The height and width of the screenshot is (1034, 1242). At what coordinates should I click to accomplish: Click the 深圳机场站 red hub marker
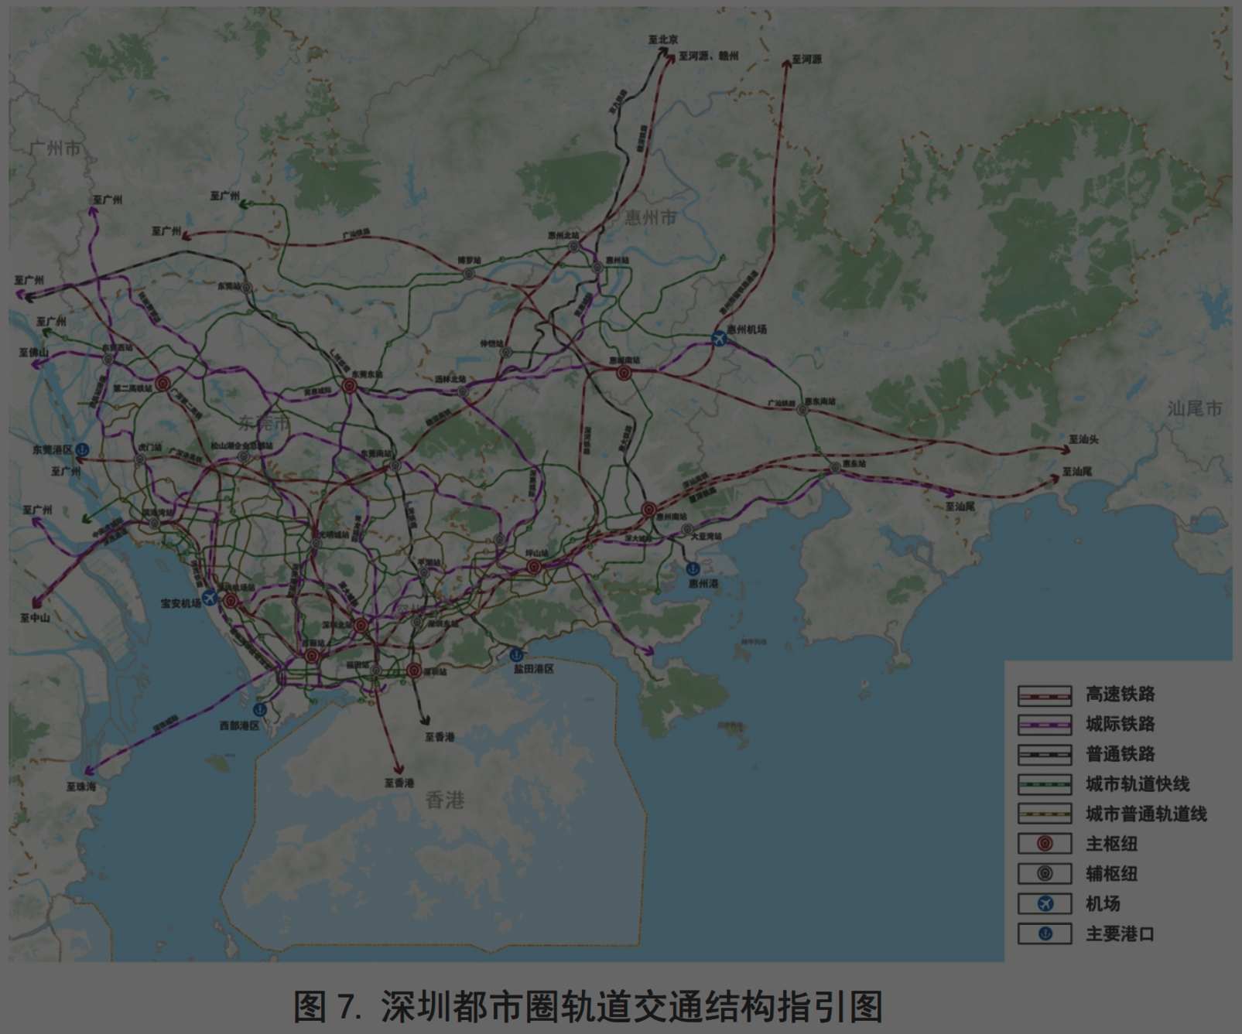[231, 600]
